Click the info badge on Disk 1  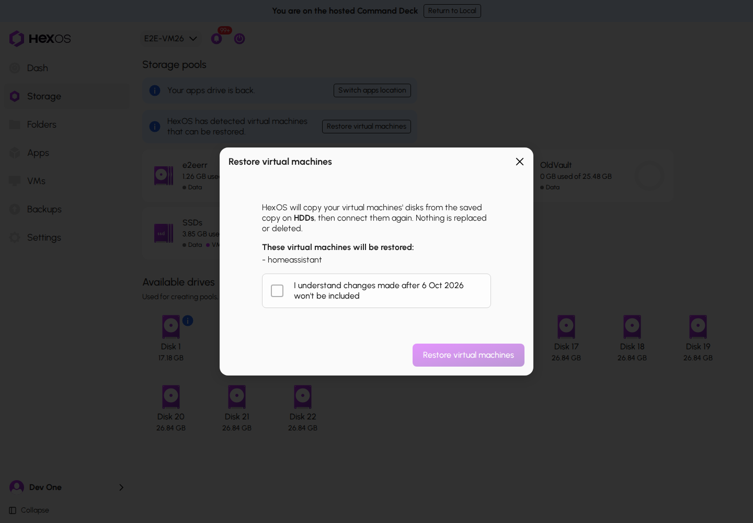188,321
